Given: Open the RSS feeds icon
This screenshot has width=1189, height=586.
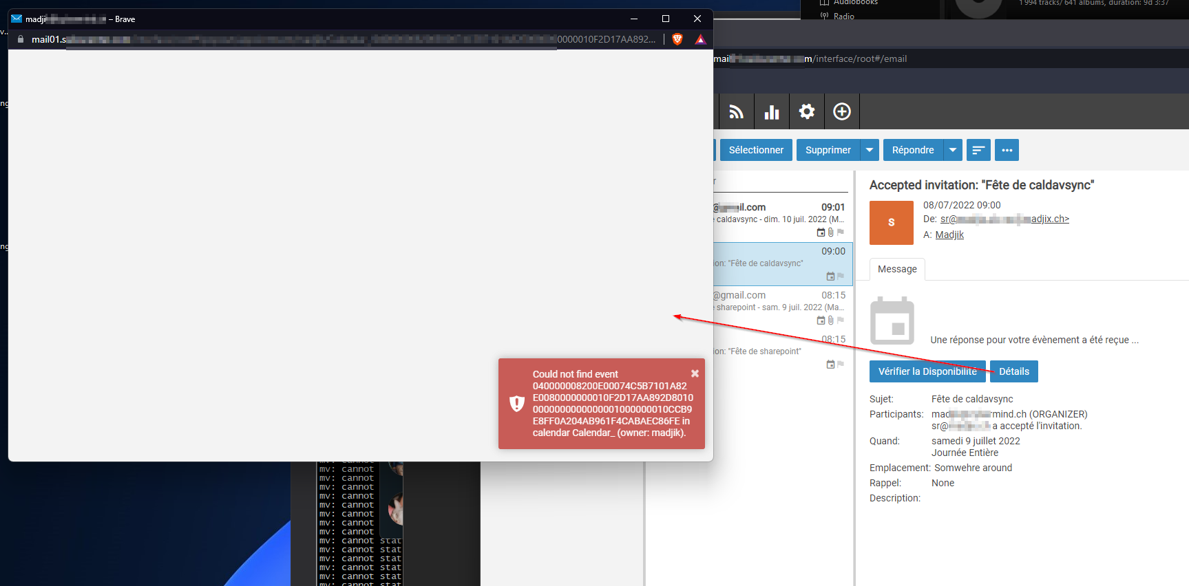Looking at the screenshot, I should (x=736, y=112).
